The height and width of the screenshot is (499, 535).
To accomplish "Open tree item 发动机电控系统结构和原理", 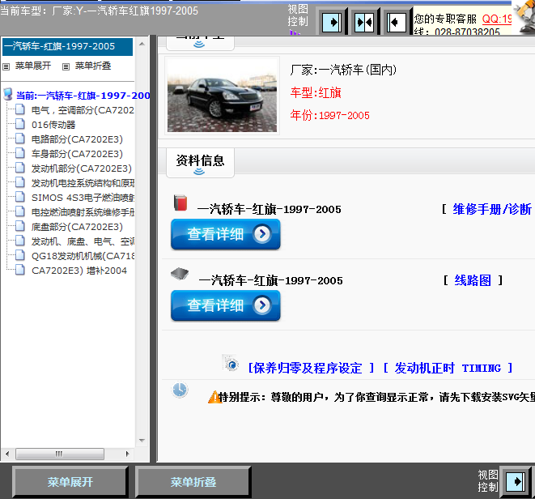I will click(83, 183).
